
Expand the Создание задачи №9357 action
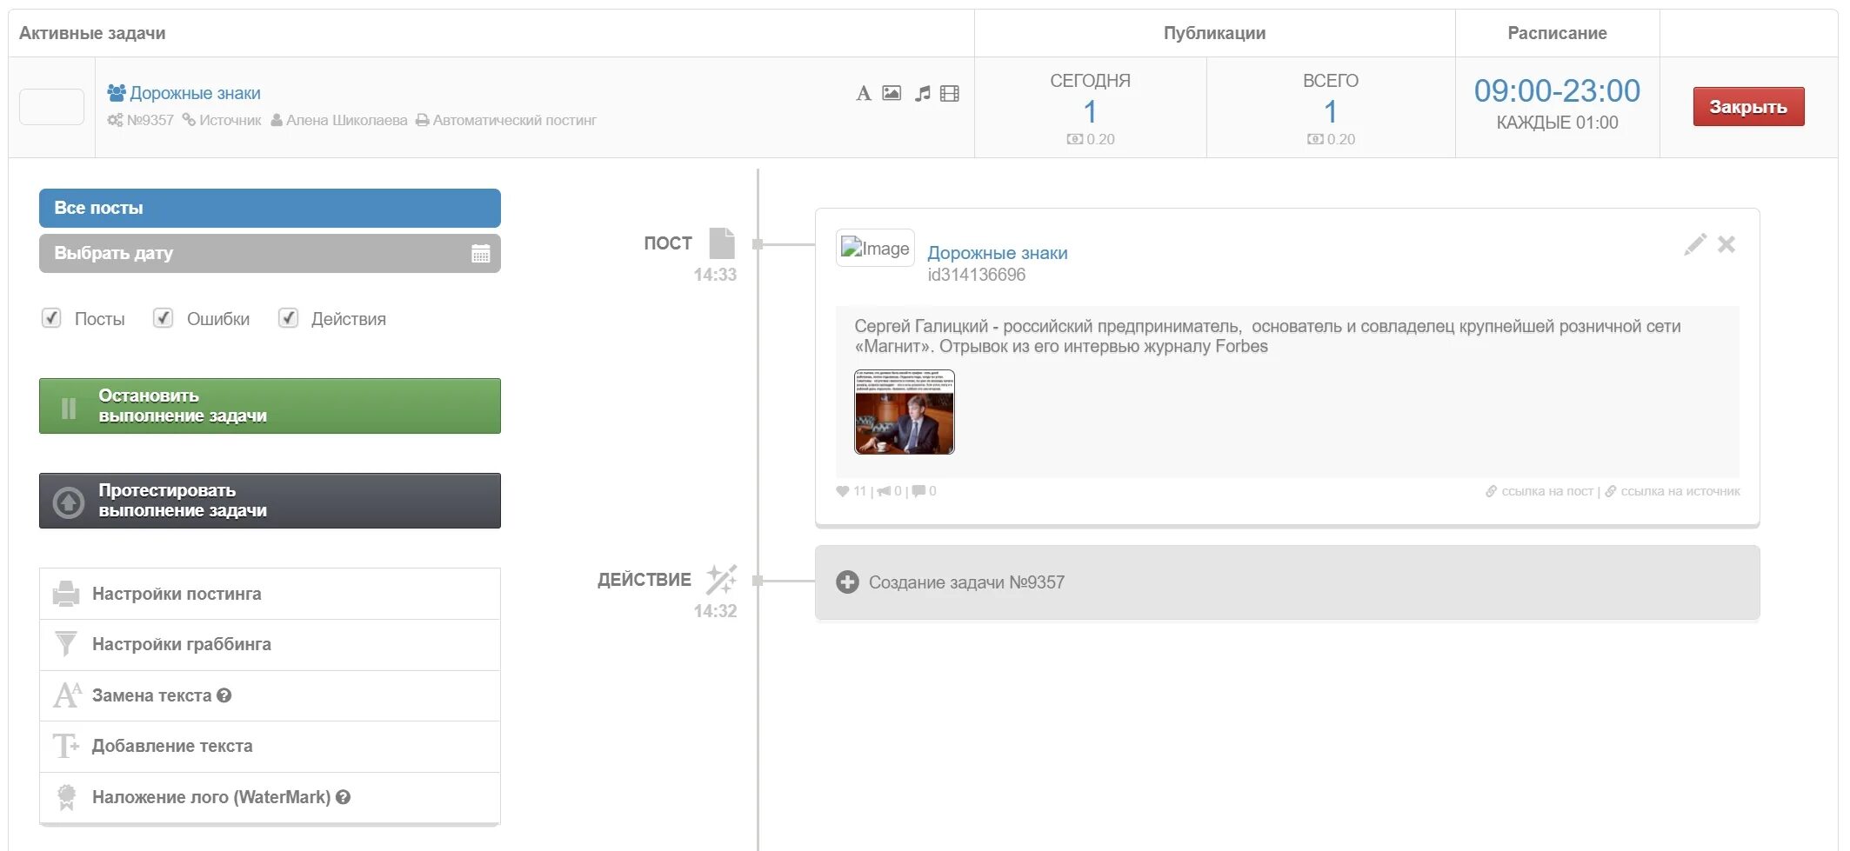[847, 582]
